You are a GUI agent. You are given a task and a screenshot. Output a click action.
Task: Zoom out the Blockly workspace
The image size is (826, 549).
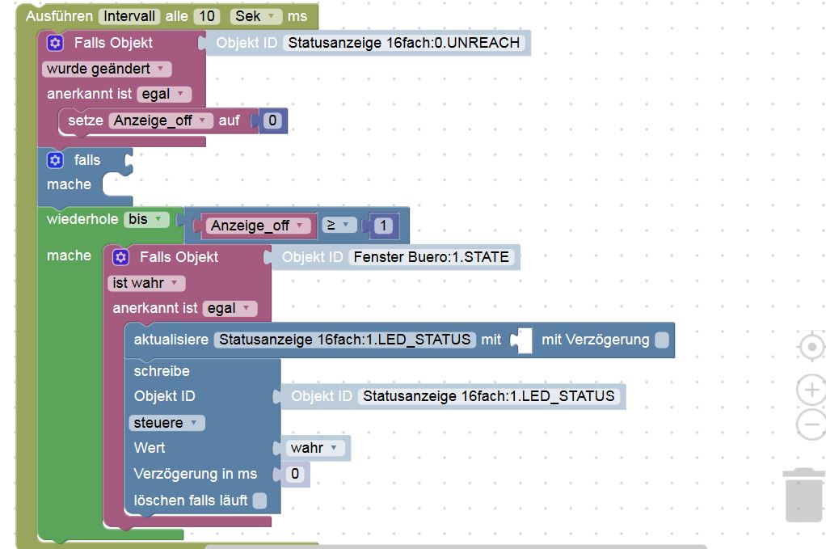(811, 424)
